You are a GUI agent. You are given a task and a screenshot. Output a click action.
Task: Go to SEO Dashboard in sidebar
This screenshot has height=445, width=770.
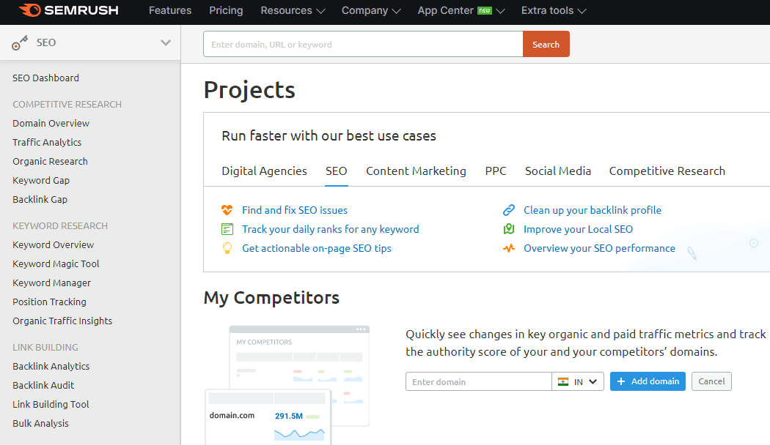(45, 78)
